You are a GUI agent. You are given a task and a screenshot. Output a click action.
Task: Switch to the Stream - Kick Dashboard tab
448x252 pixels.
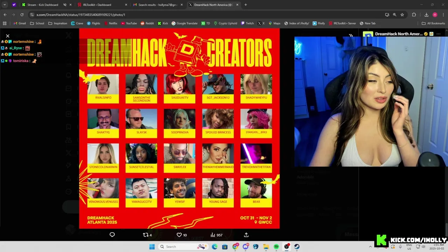tap(43, 5)
